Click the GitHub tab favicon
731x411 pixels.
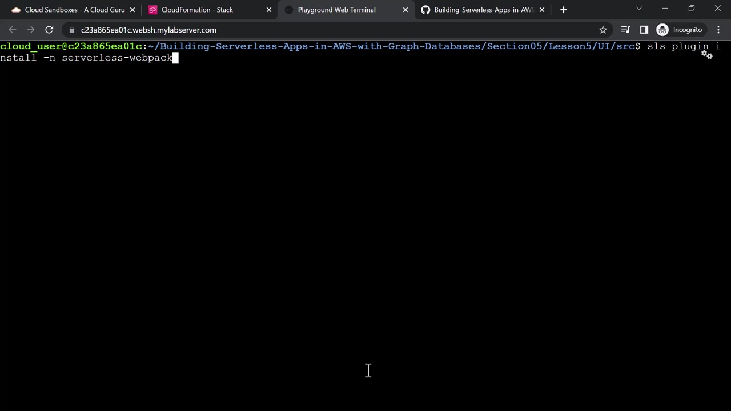(425, 10)
